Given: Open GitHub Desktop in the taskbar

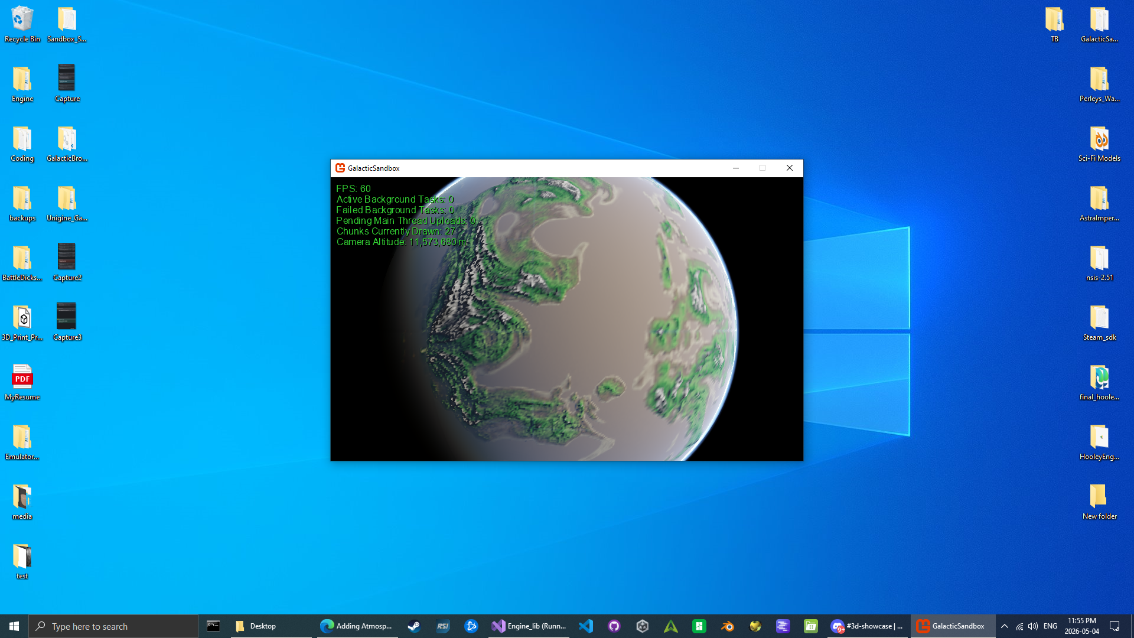Looking at the screenshot, I should [614, 626].
